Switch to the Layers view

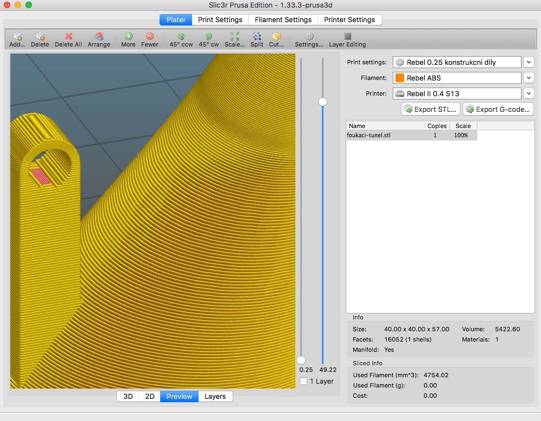tap(215, 396)
